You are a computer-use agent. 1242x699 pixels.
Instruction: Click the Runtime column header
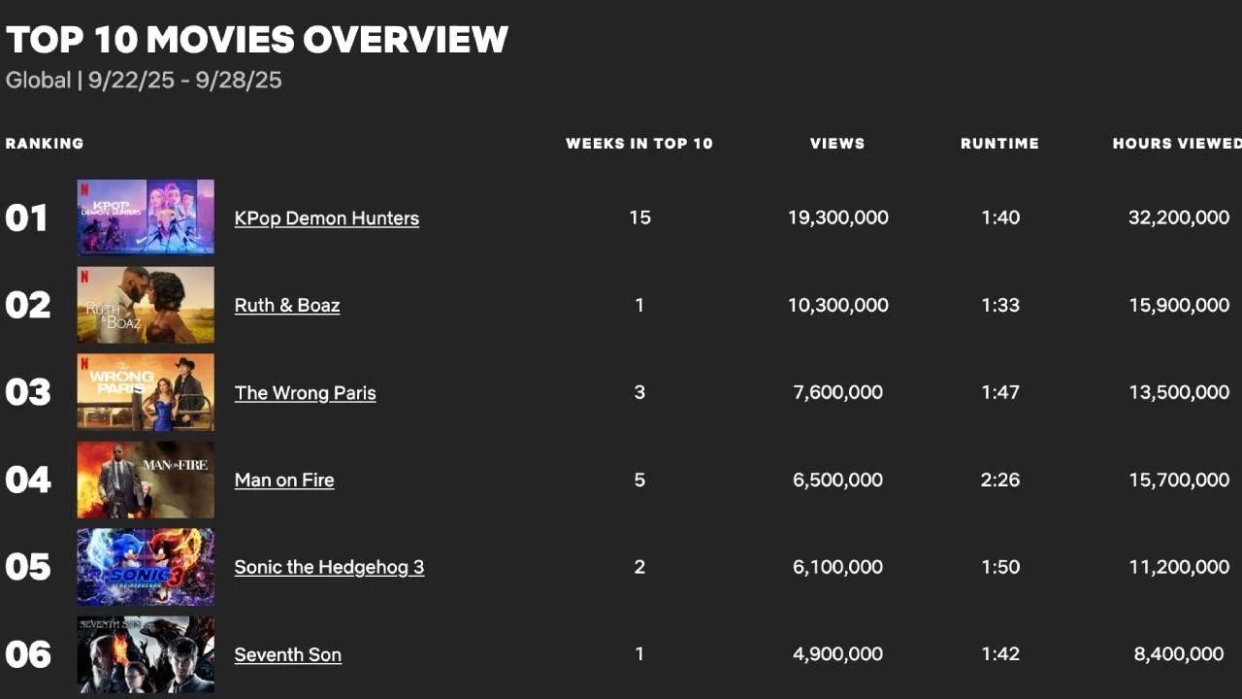tap(999, 144)
